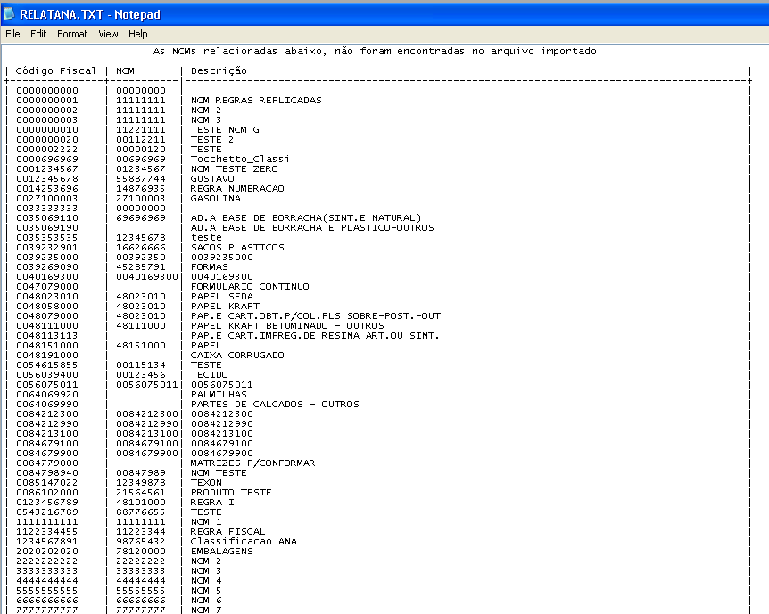
Task: Click the description 'NCM 5'
Action: tap(206, 590)
